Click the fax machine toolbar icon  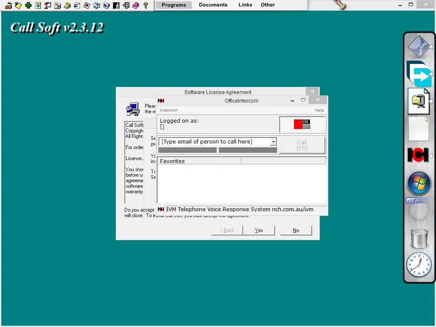coord(57,5)
